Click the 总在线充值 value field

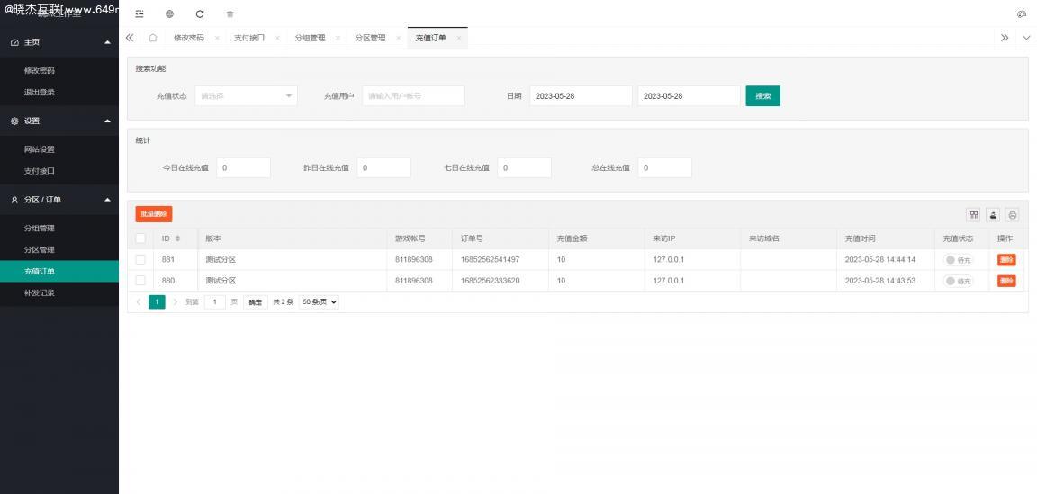(664, 168)
